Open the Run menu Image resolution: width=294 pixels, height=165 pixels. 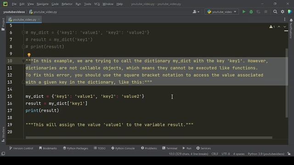click(78, 4)
